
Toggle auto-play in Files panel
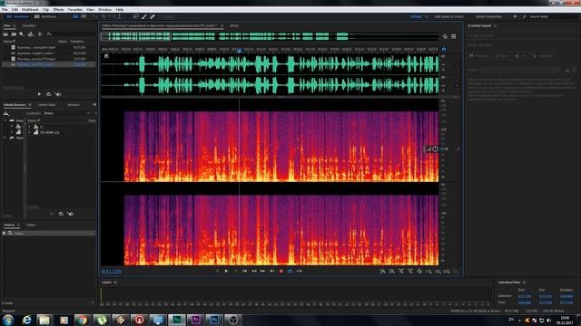point(58,94)
